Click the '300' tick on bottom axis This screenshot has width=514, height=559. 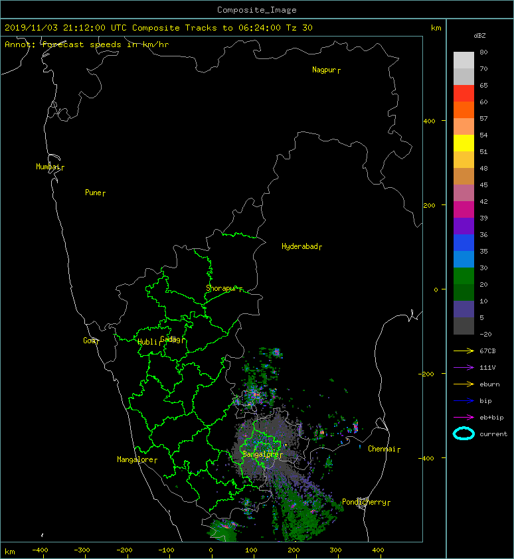[x=335, y=550]
